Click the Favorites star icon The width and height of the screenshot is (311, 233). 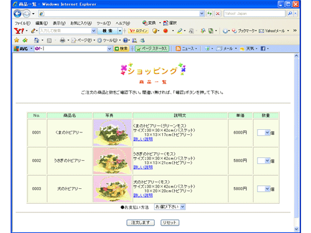click(17, 40)
